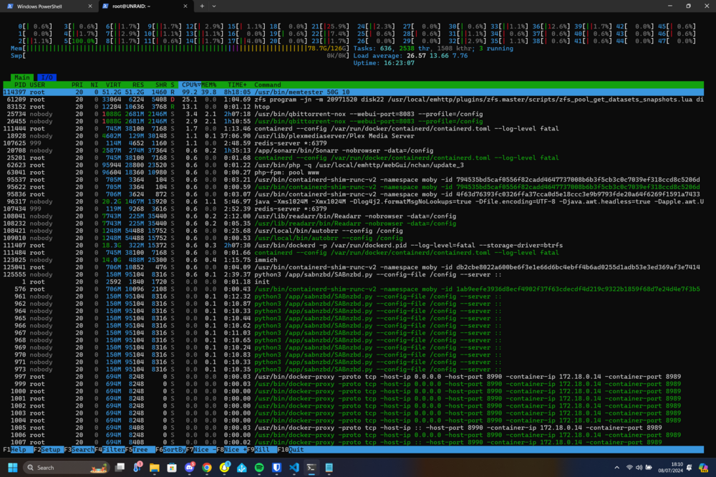This screenshot has width=716, height=477.
Task: Select the init process row
Action: [354, 282]
